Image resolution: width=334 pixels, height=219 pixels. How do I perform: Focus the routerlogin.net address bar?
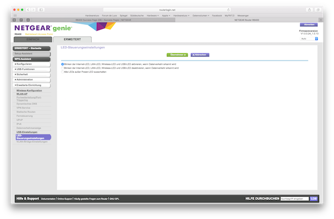pos(167,10)
